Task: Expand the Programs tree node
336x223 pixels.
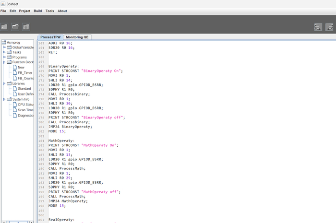Action: [4, 58]
